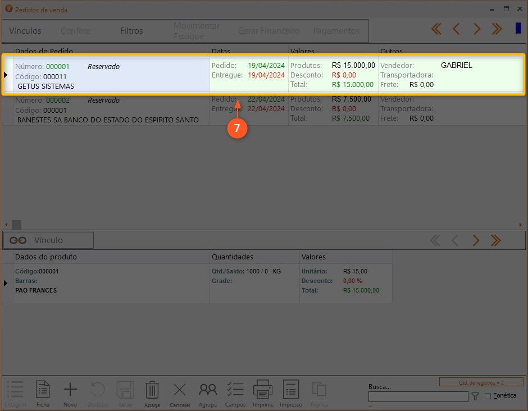Go to the last order record
The width and height of the screenshot is (528, 411).
click(x=497, y=29)
